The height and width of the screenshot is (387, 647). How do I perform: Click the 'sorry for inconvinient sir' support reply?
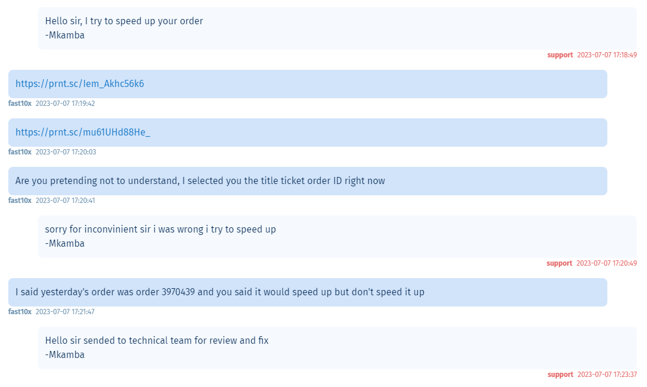(337, 237)
